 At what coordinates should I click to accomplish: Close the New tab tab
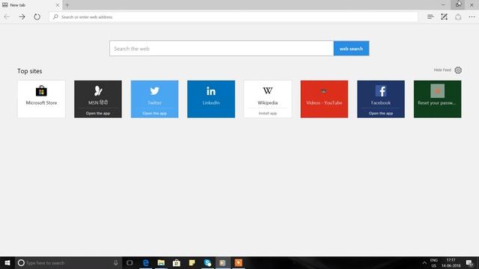click(57, 5)
